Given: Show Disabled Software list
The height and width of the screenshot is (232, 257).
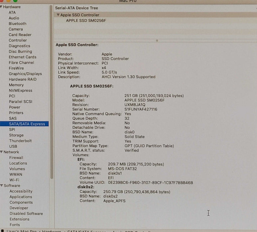Looking at the screenshot, I should 26,213.
